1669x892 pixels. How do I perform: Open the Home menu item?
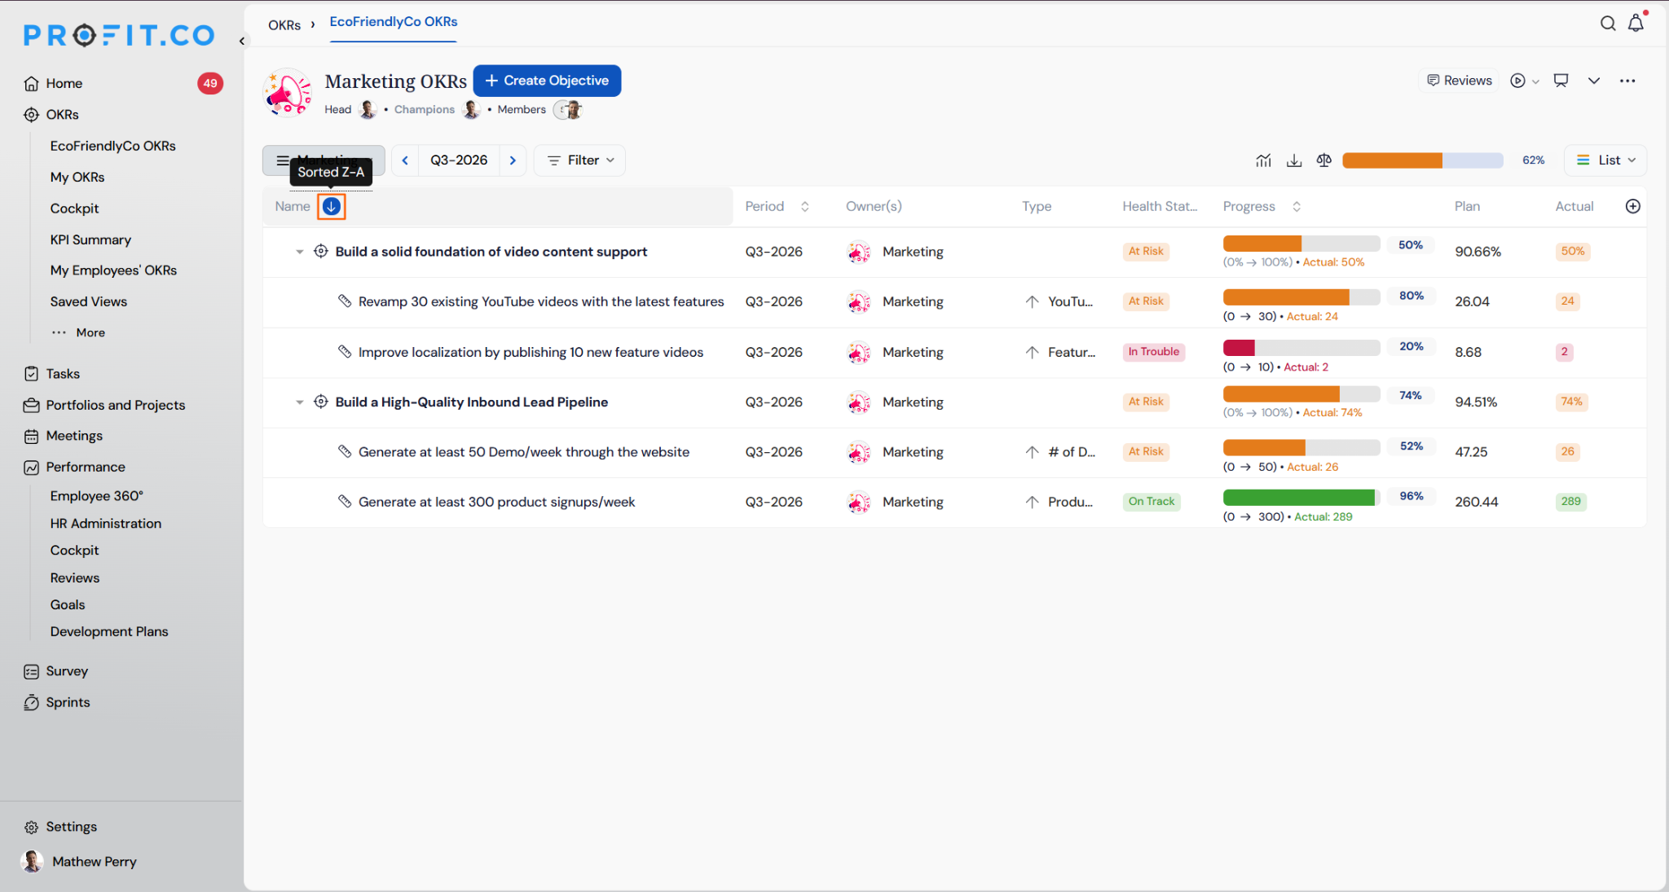[x=64, y=83]
